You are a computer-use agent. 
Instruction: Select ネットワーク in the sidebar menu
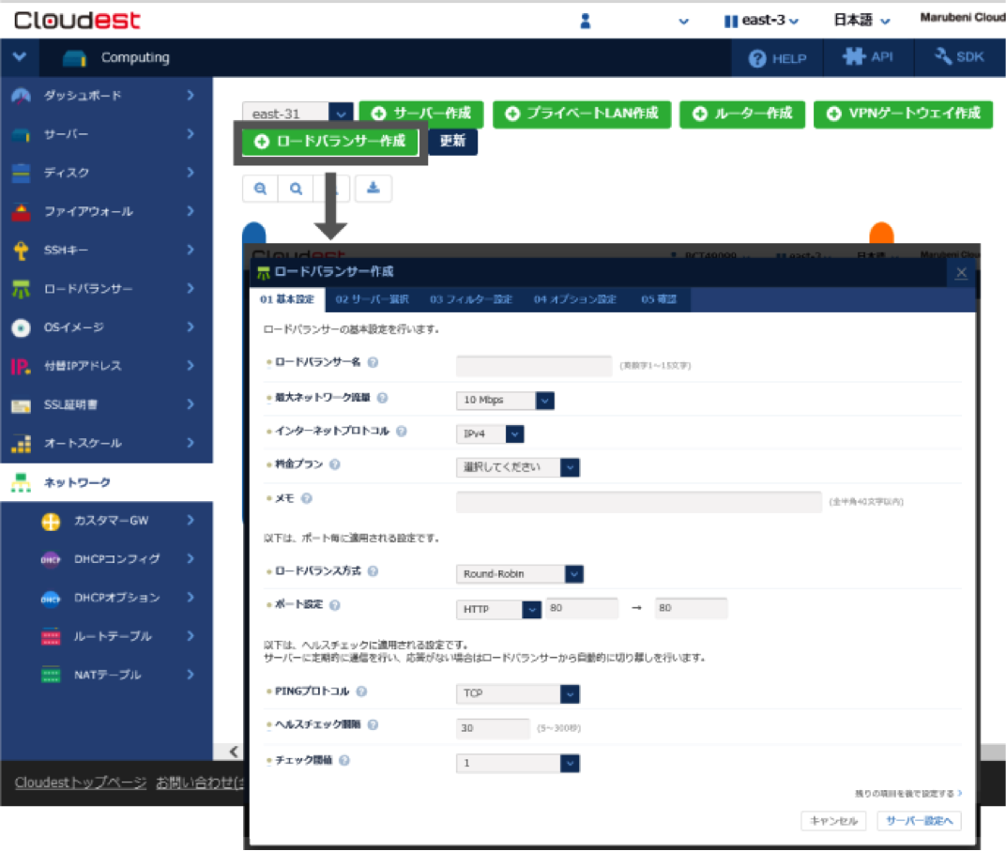click(x=77, y=482)
